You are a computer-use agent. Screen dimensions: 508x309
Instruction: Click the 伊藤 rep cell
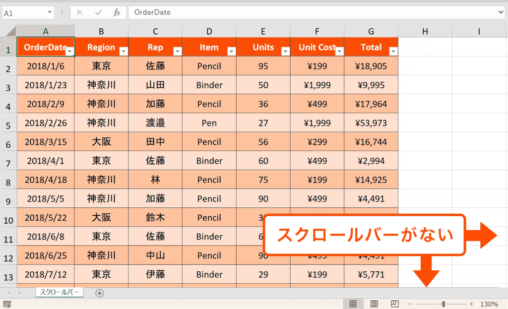click(155, 274)
